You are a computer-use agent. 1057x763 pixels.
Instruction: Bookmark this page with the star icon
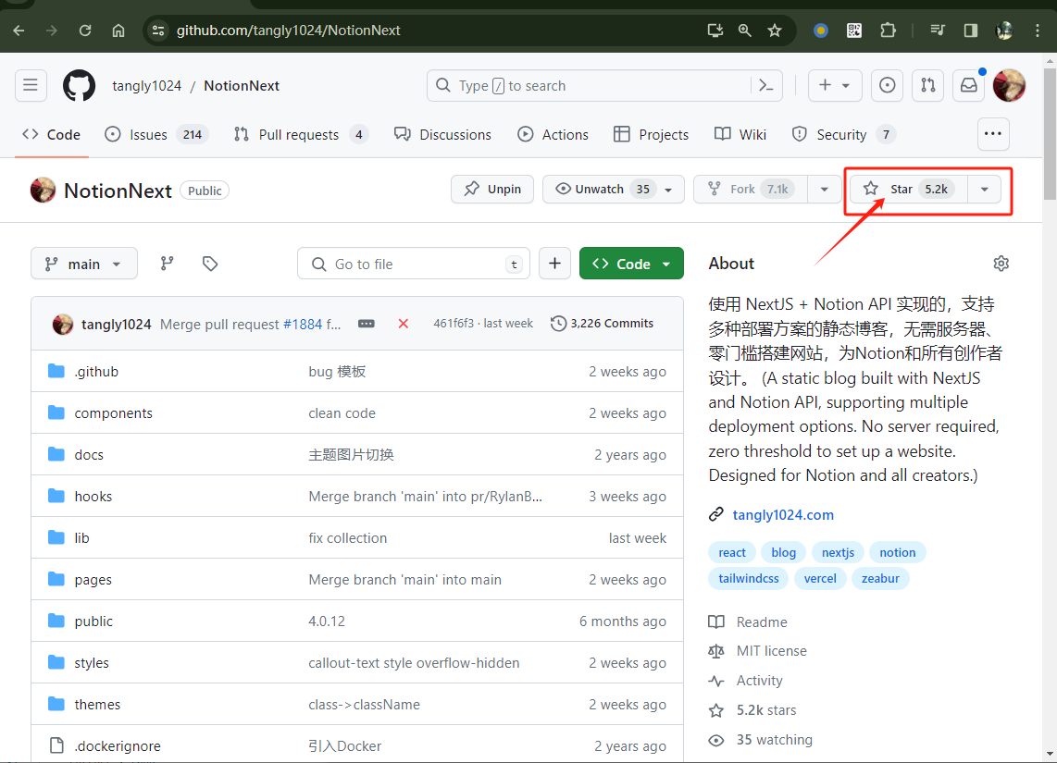pyautogui.click(x=775, y=31)
